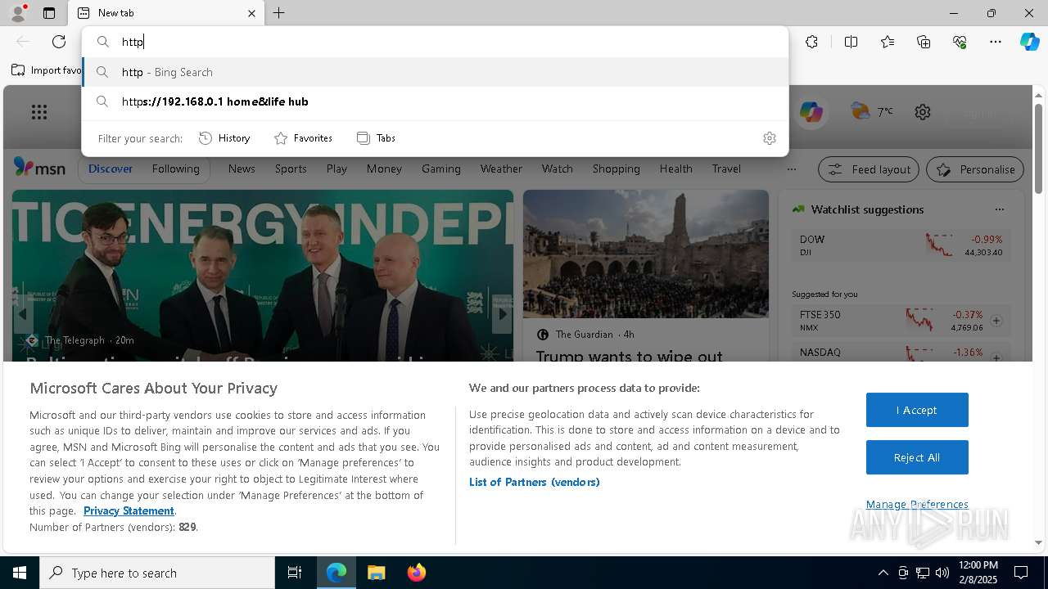
Task: Add FTSE 350 to watchlist
Action: 996,321
